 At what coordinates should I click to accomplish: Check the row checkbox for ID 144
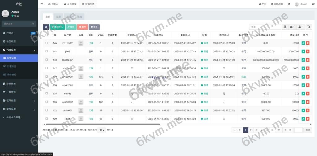(x=47, y=51)
